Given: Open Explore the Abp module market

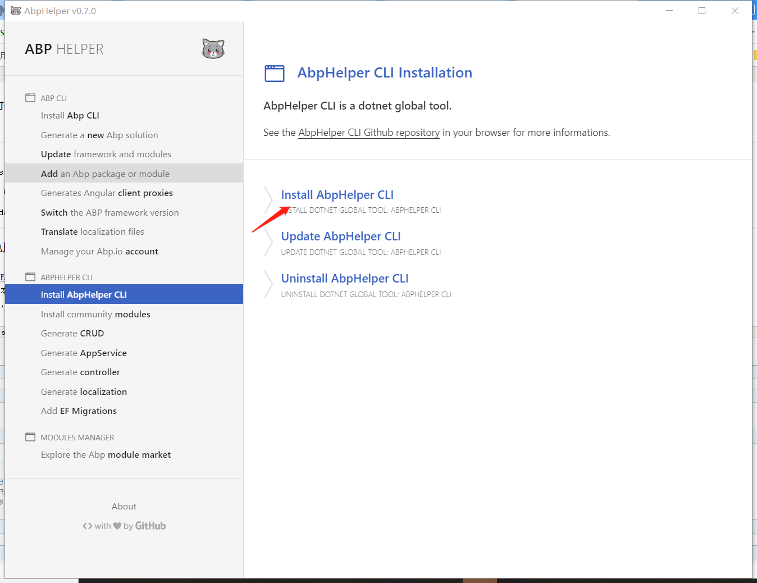Looking at the screenshot, I should 124,454.
